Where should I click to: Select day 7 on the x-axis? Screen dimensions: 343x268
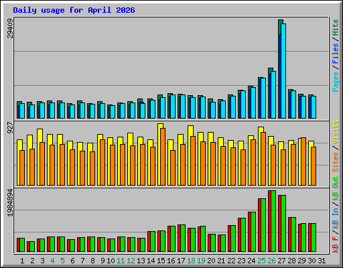[x=82, y=261]
